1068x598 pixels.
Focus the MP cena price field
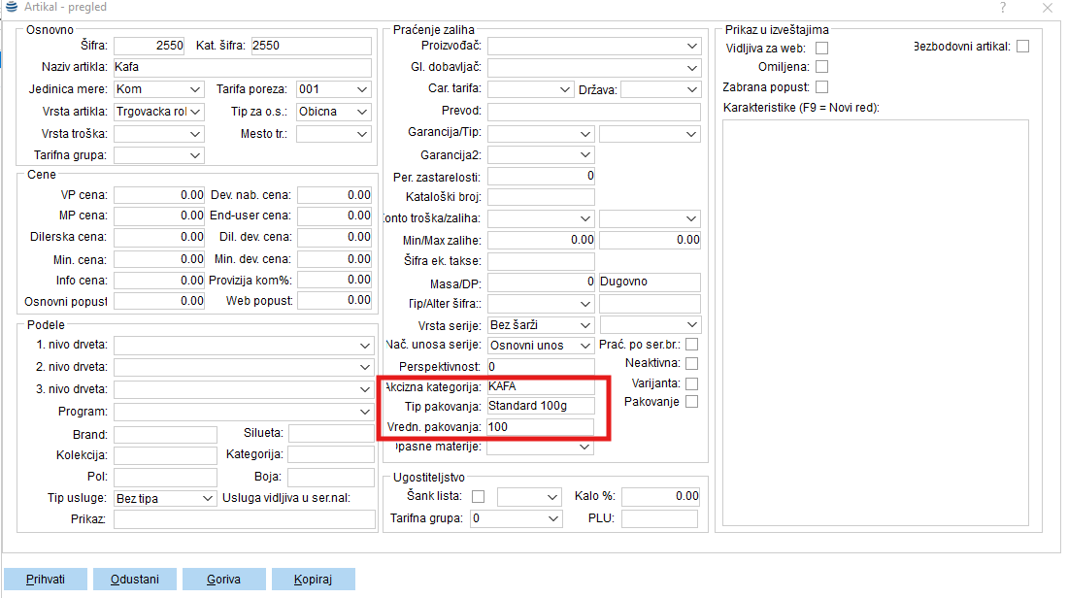(x=159, y=216)
